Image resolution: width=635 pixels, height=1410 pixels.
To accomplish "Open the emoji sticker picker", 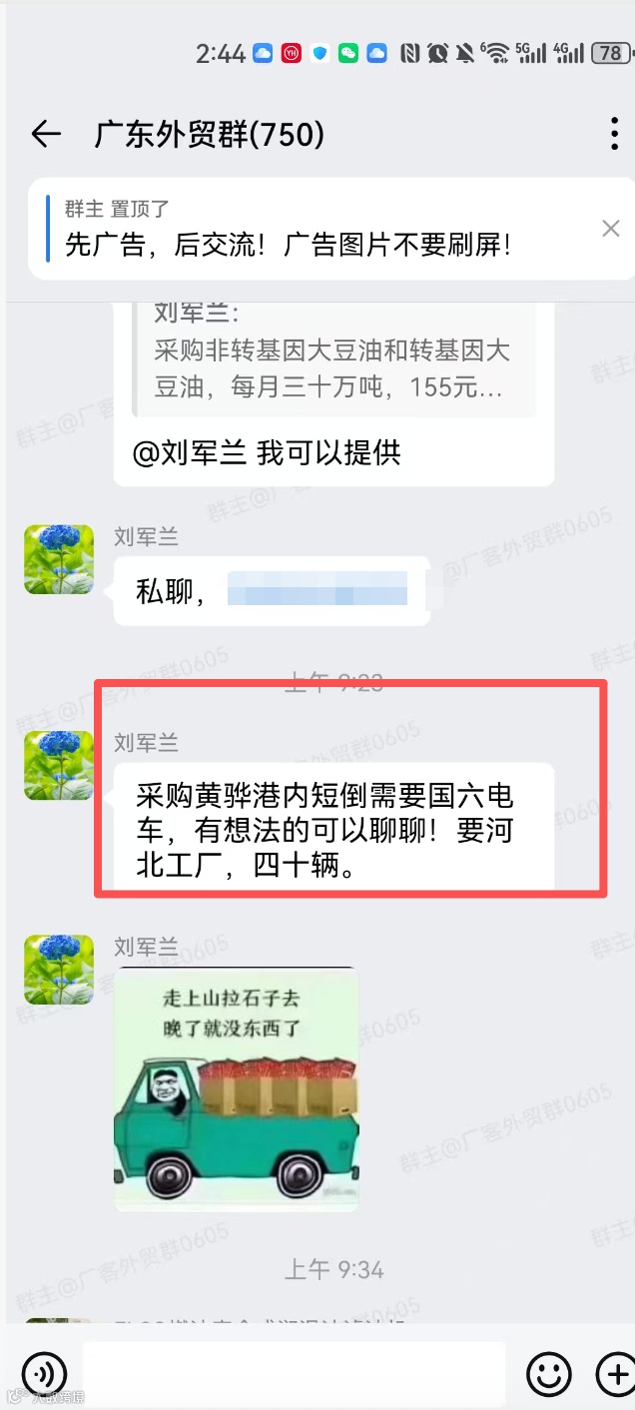I will pos(549,1373).
